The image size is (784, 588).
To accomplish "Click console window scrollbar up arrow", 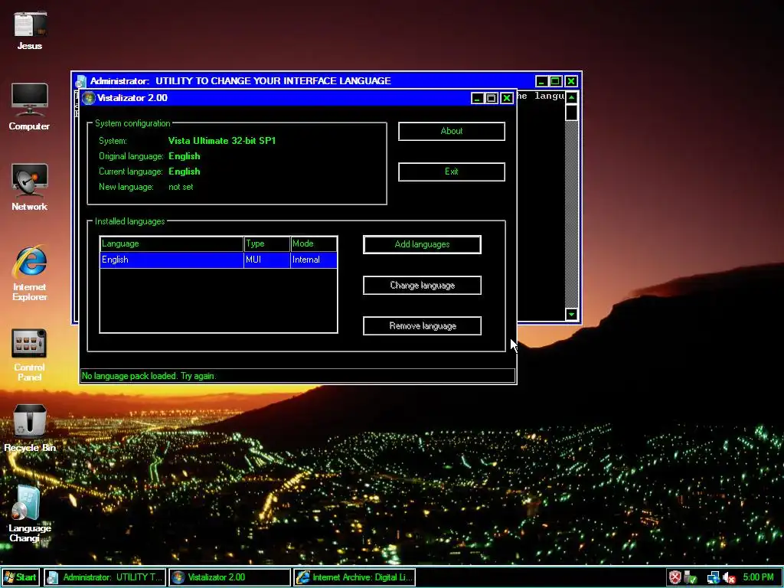I will 571,97.
